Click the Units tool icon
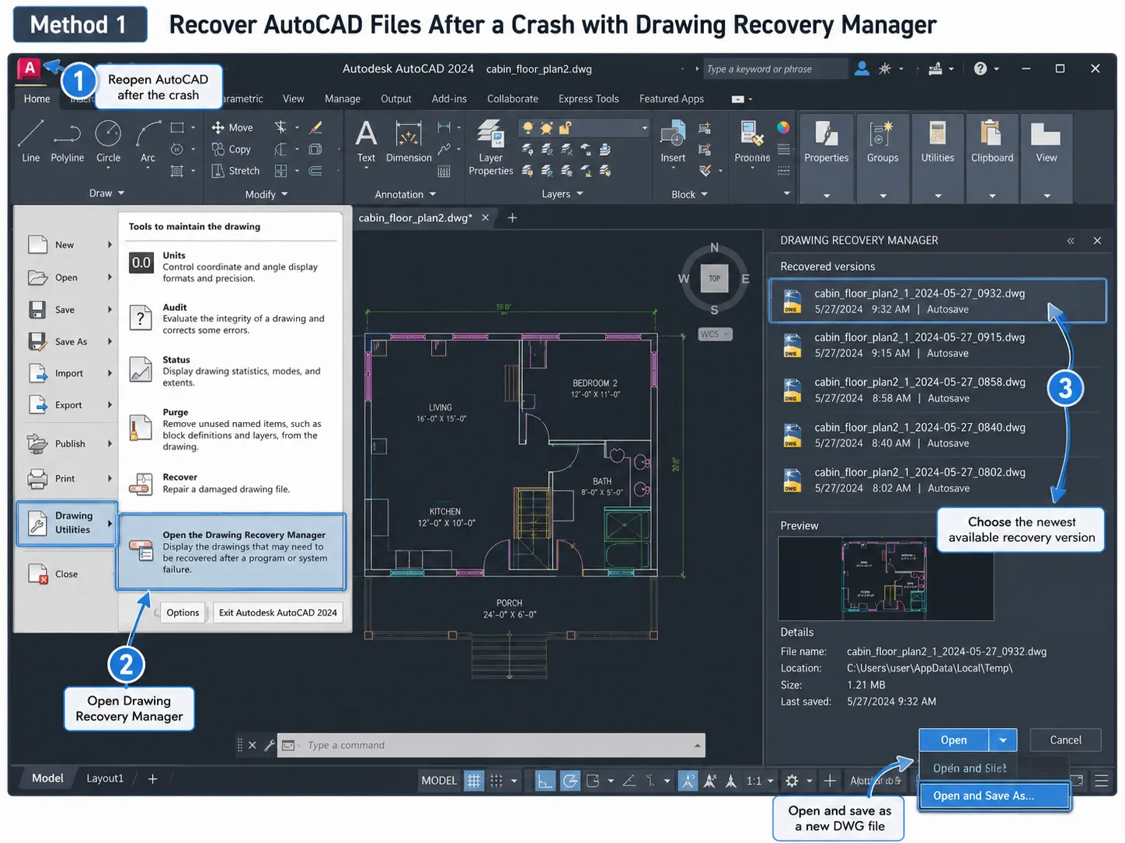 (141, 263)
